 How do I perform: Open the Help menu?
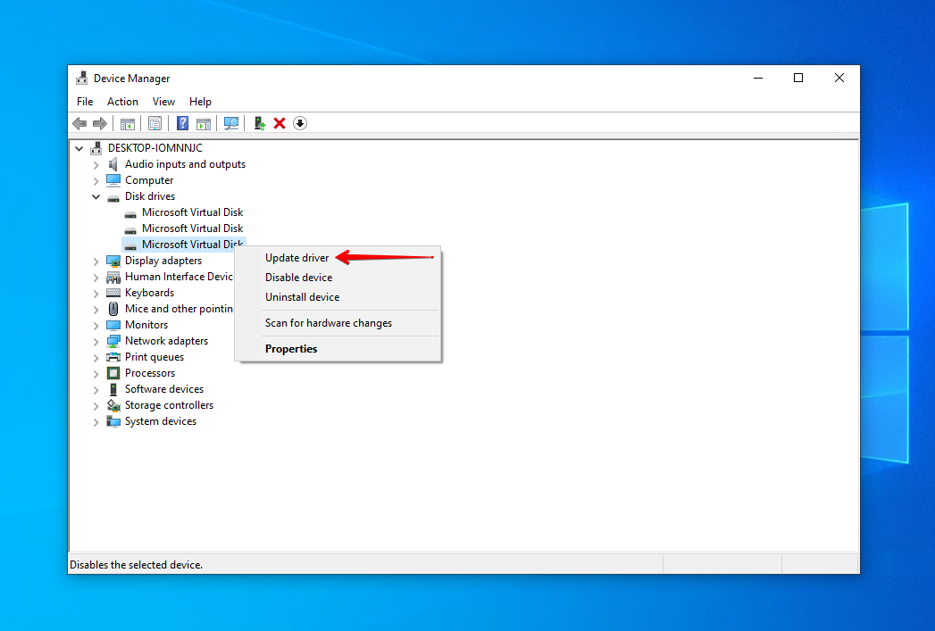click(x=200, y=101)
